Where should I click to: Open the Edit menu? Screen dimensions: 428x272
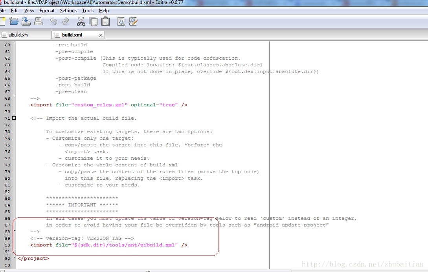click(x=15, y=11)
